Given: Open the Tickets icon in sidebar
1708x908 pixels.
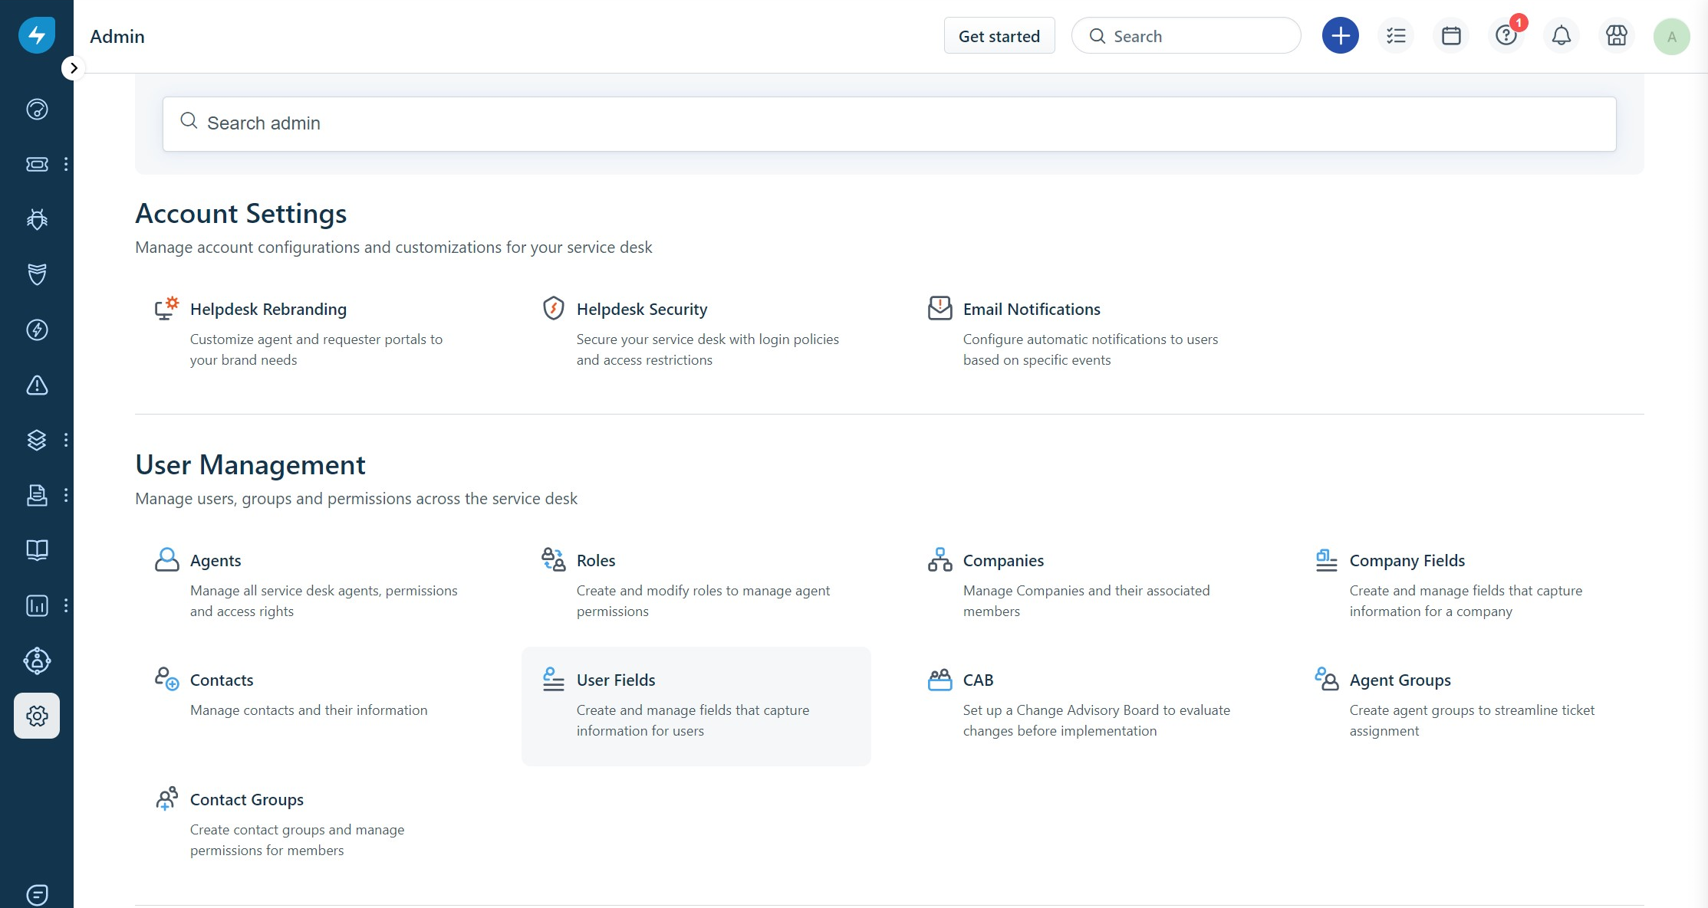Looking at the screenshot, I should click(37, 164).
